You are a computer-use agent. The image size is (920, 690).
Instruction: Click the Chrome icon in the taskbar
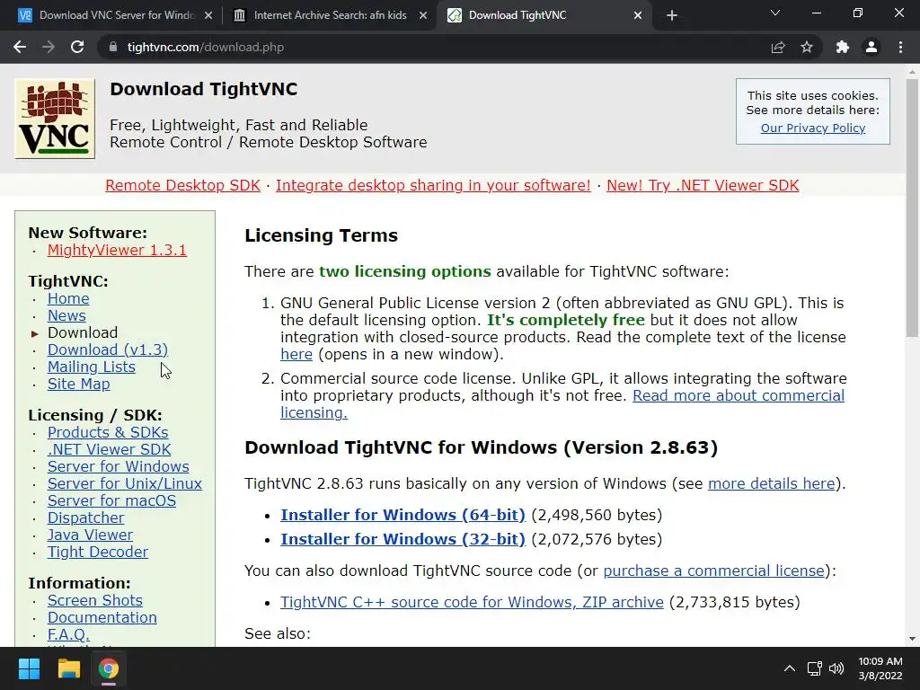(109, 668)
